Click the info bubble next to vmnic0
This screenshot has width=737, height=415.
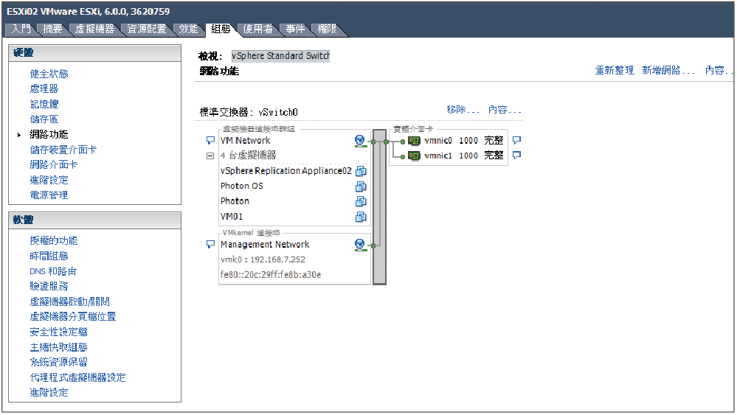516,140
